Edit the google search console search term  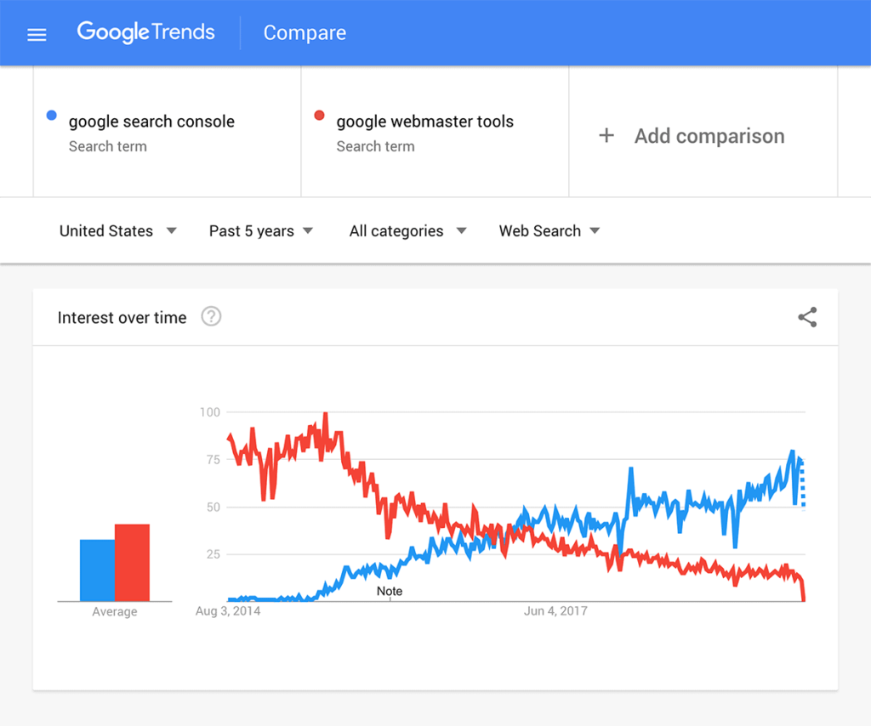click(x=152, y=122)
